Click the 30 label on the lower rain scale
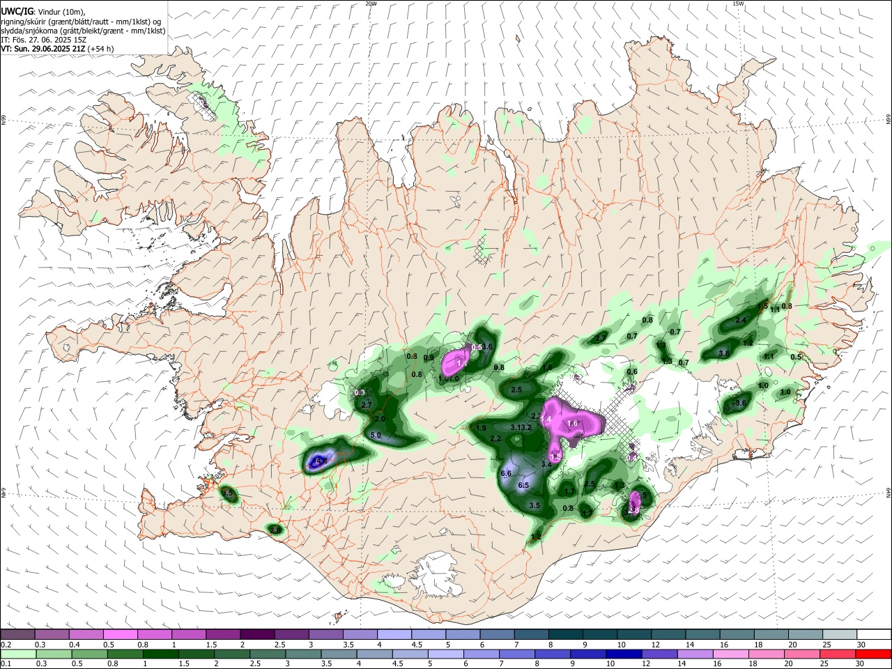 coord(861,664)
